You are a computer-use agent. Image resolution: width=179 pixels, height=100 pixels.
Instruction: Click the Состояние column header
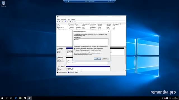point(93,24)
